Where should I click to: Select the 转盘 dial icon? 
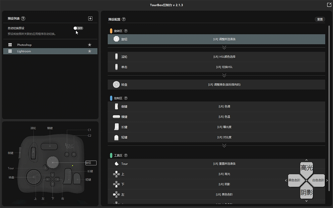[116, 84]
